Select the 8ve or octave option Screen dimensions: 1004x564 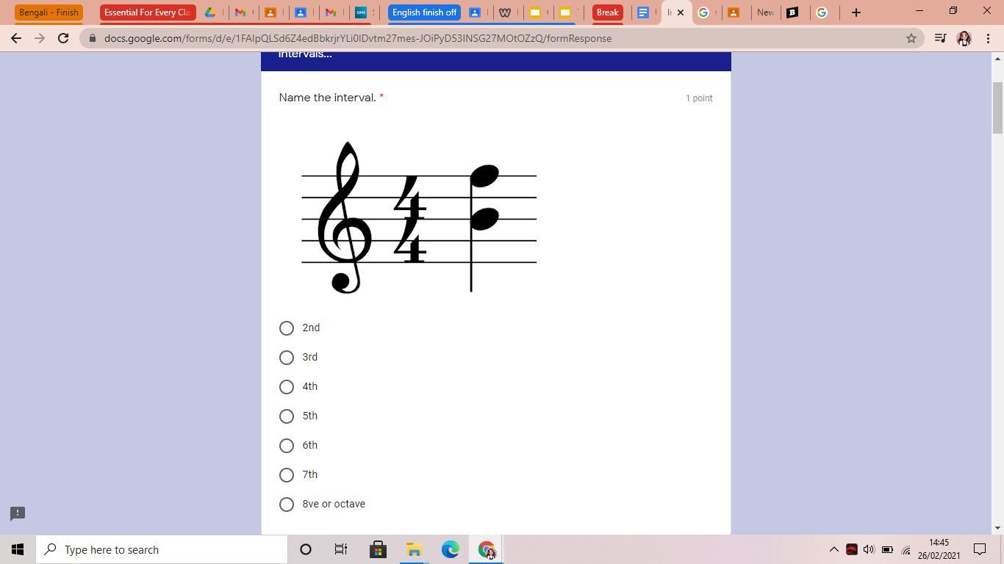click(x=287, y=505)
